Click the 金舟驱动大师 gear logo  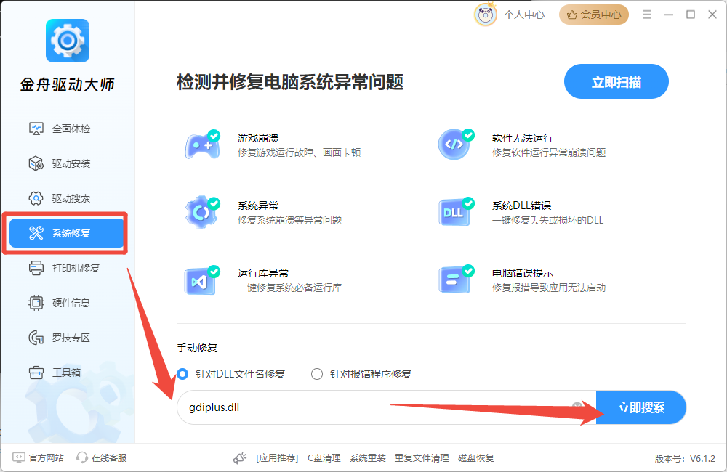(68, 41)
